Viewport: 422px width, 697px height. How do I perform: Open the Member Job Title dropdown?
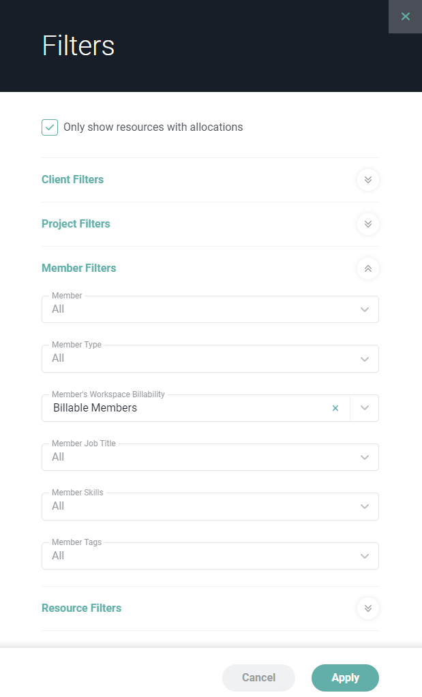point(210,457)
